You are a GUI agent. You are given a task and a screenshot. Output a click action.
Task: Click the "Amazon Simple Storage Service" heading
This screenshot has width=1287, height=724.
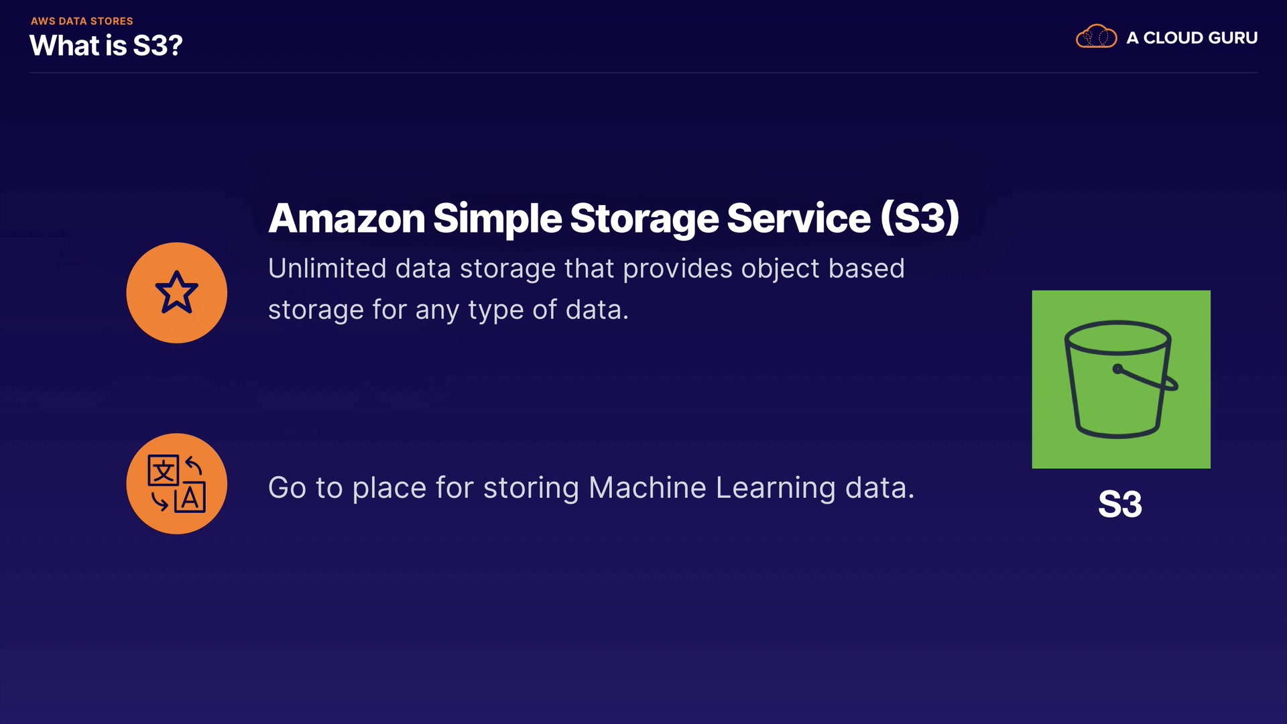pos(569,219)
